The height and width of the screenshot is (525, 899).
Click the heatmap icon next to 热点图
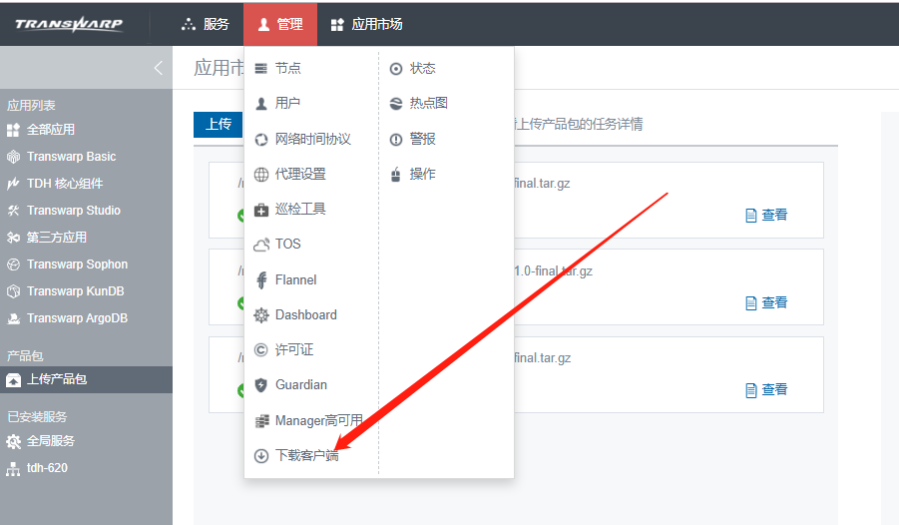(x=396, y=104)
